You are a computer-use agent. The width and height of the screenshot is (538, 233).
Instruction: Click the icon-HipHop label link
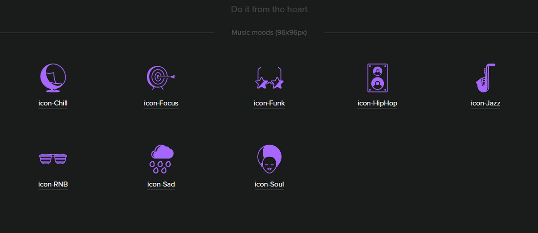tap(377, 104)
